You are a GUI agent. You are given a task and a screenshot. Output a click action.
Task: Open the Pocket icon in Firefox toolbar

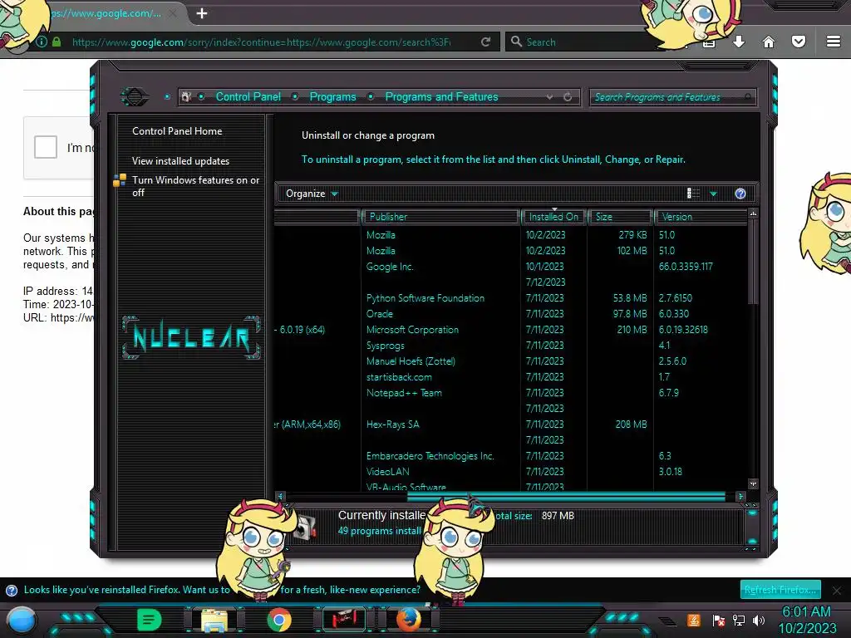click(x=799, y=42)
